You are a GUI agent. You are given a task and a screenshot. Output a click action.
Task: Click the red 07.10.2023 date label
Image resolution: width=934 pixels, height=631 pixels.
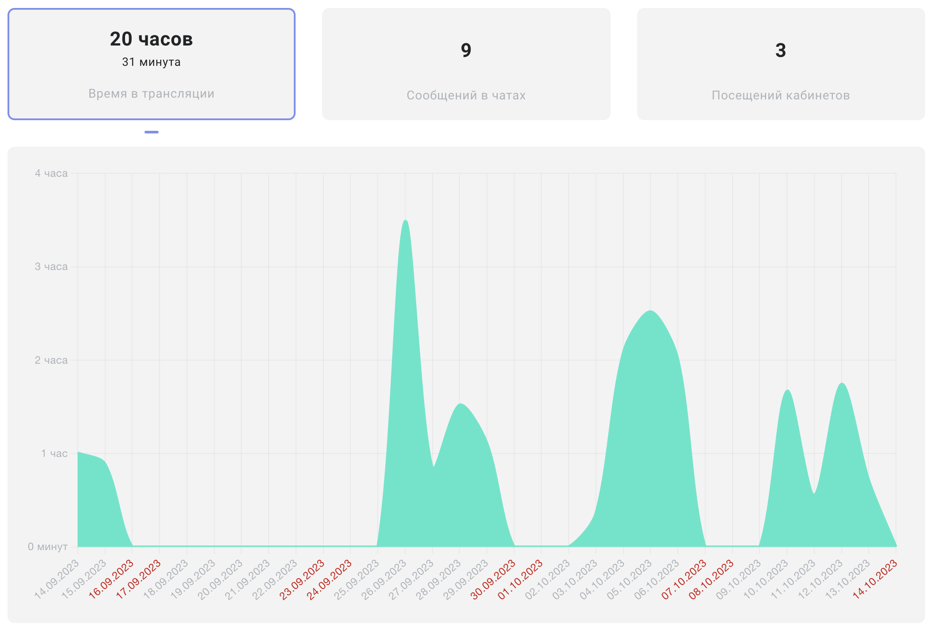point(684,579)
